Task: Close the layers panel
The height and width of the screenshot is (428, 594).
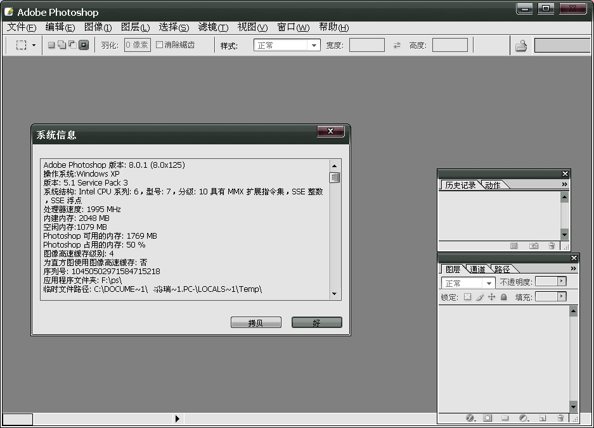Action: (574, 258)
